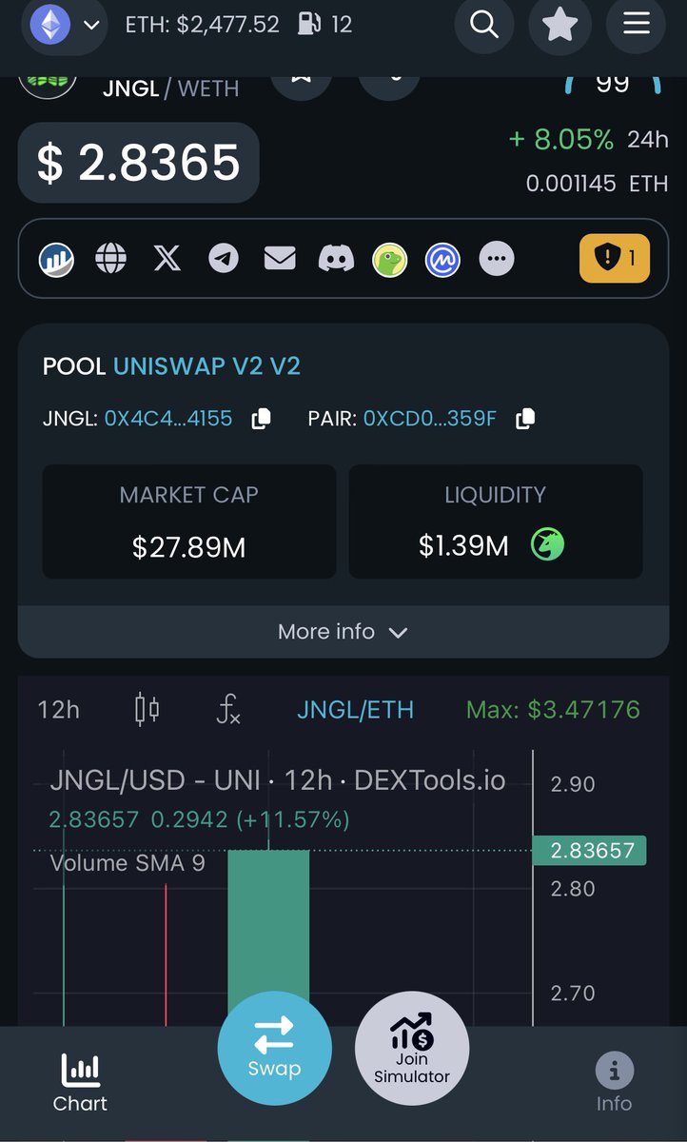Tap the $ 2.8365 price box

138,163
